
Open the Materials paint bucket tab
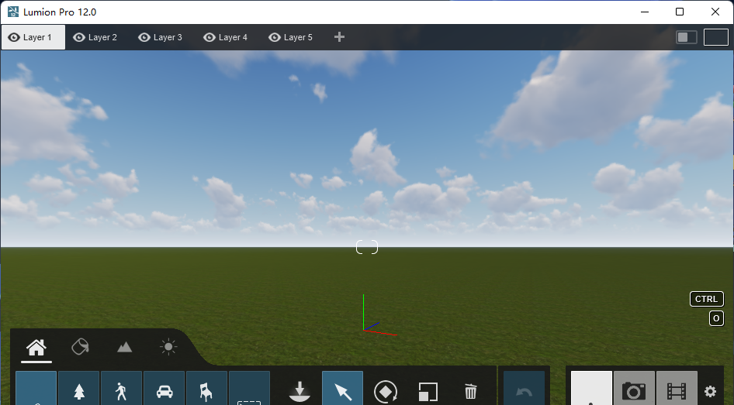(x=80, y=347)
